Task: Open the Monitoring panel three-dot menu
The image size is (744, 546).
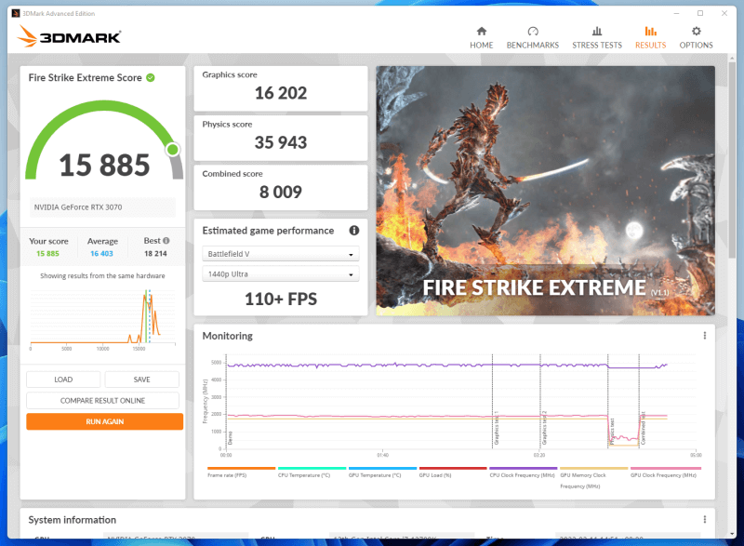Action: 705,336
